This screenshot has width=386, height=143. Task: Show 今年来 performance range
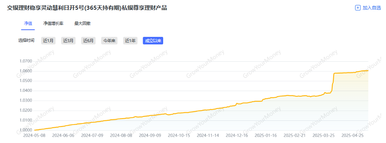(109, 41)
